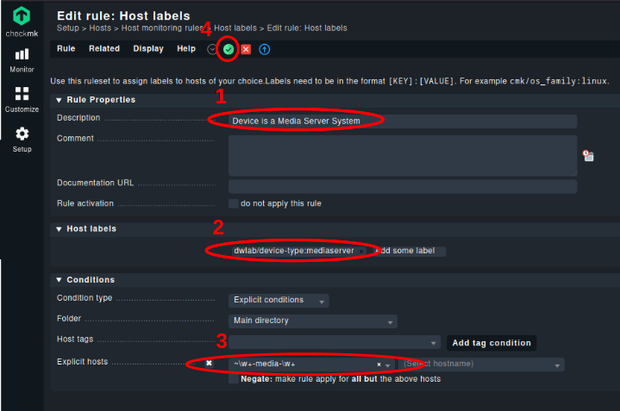The height and width of the screenshot is (411, 620).
Task: Open the Related menu
Action: [104, 48]
